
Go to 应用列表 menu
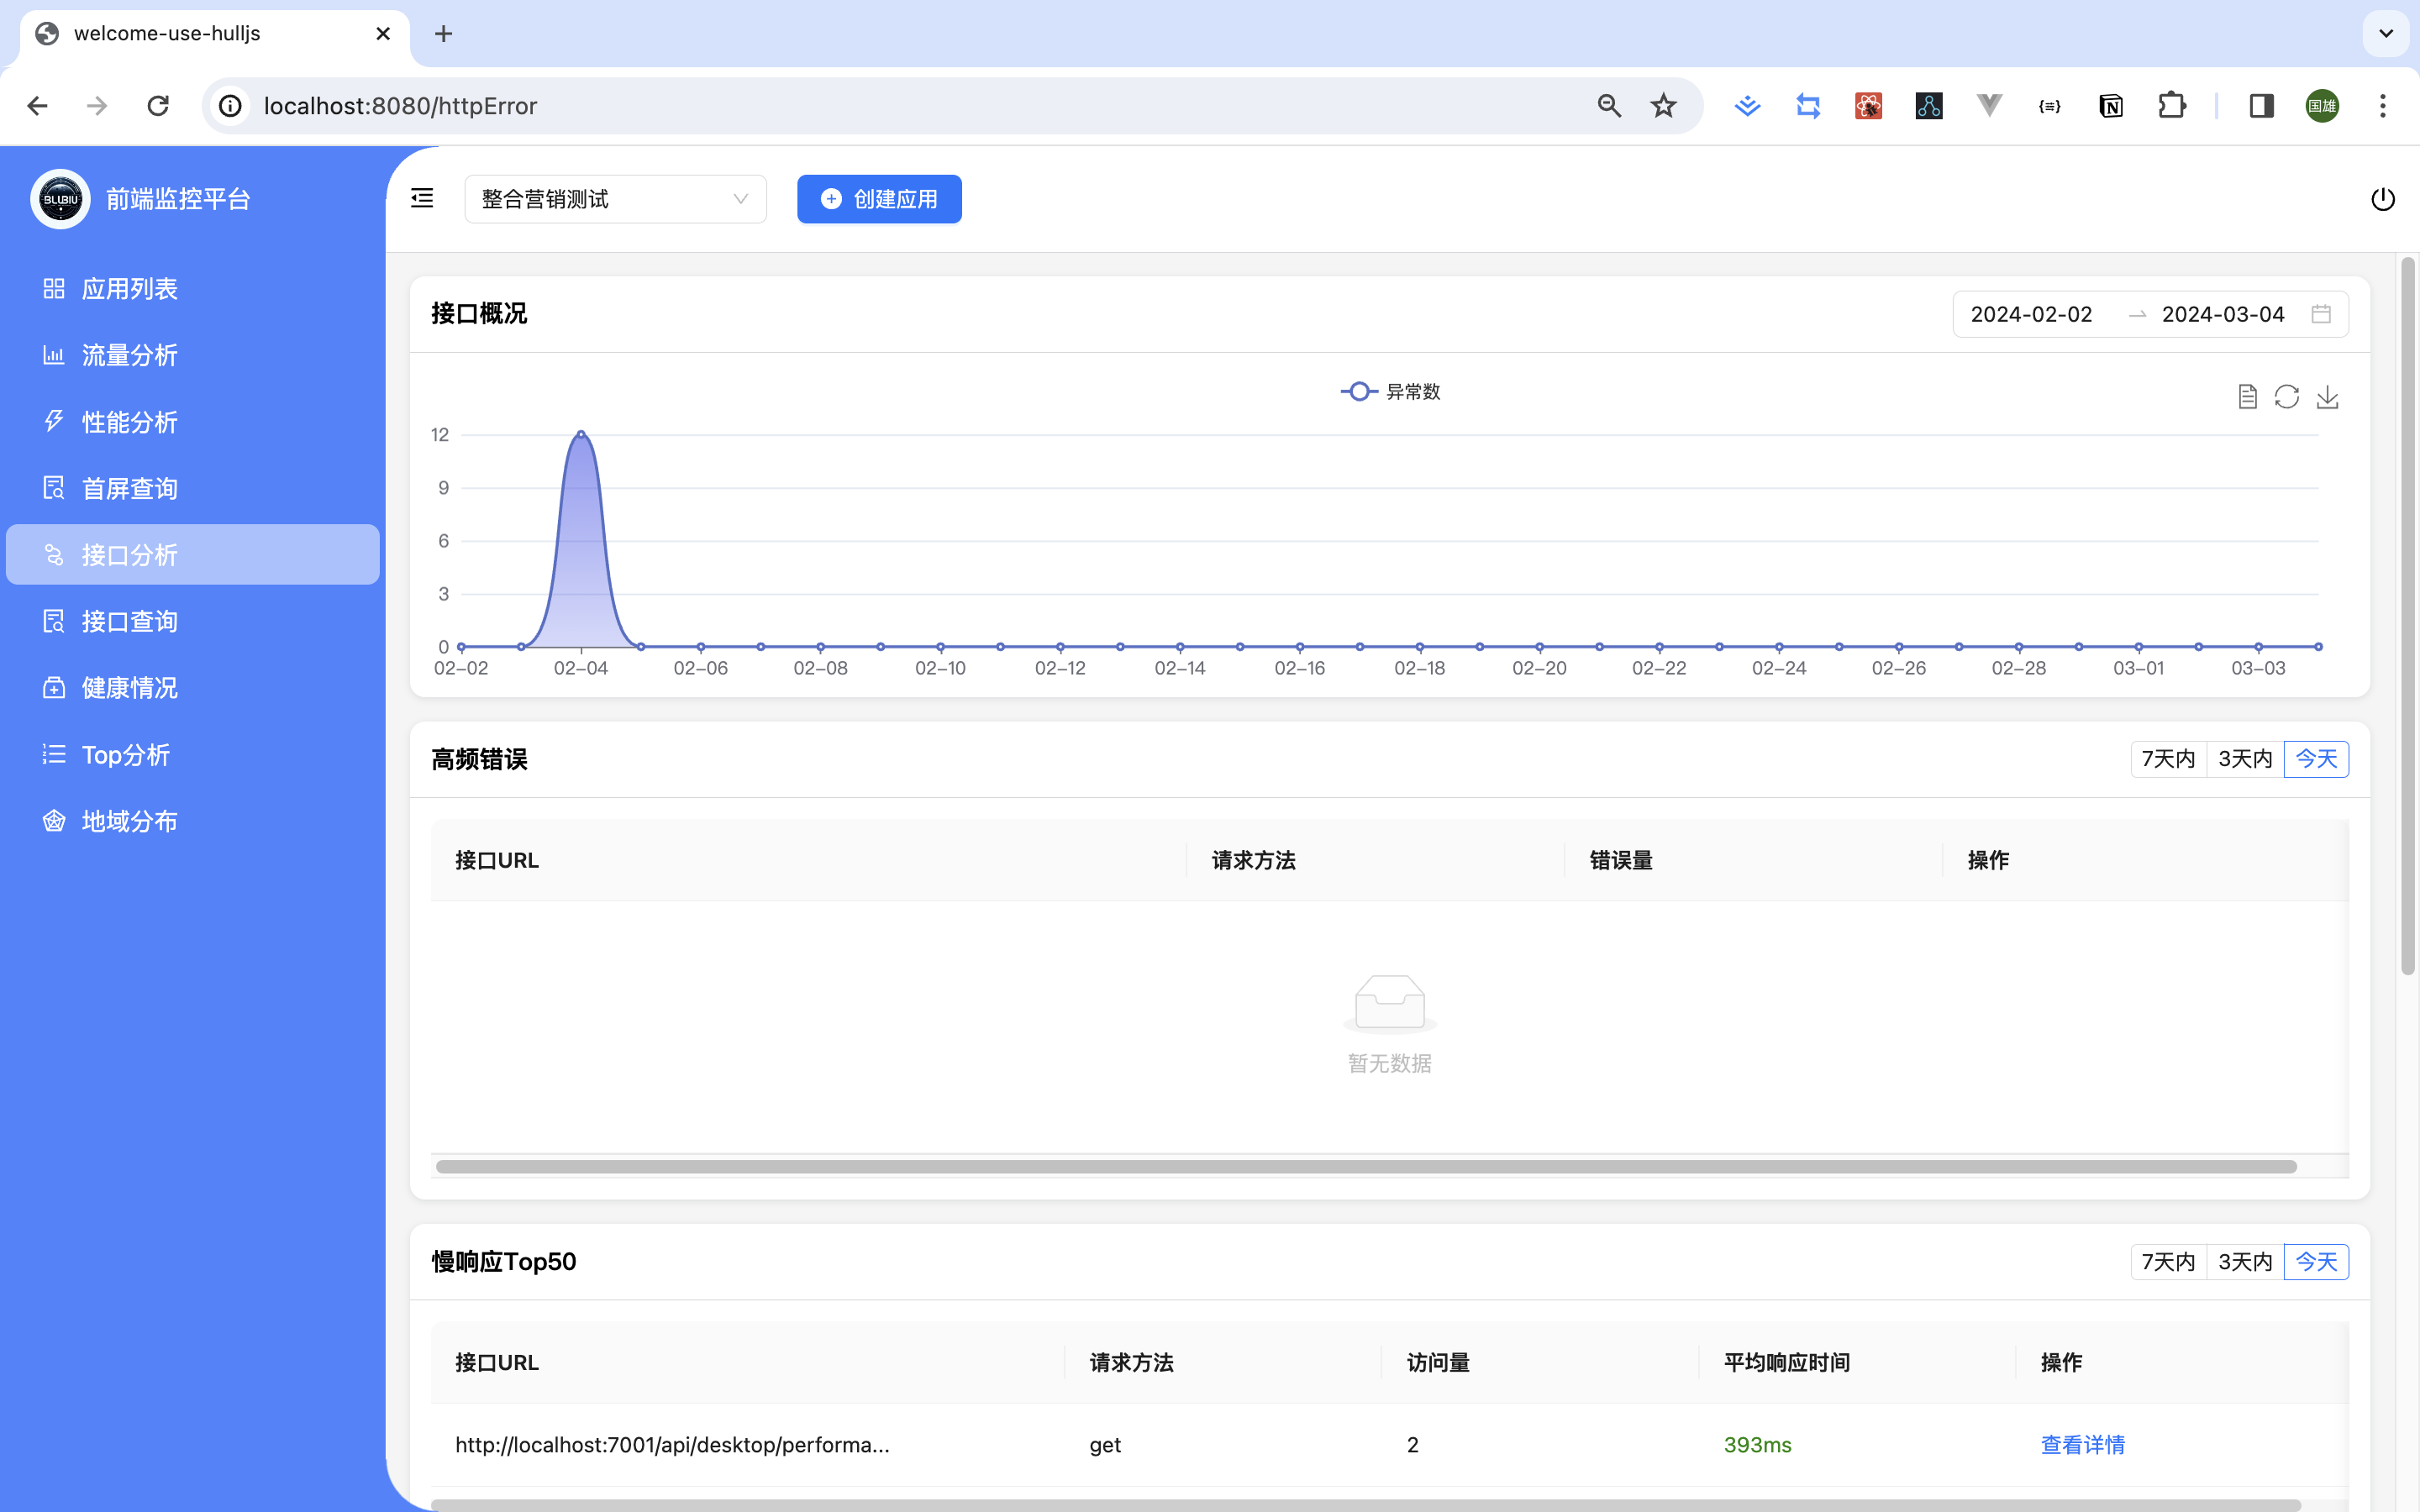pos(193,289)
